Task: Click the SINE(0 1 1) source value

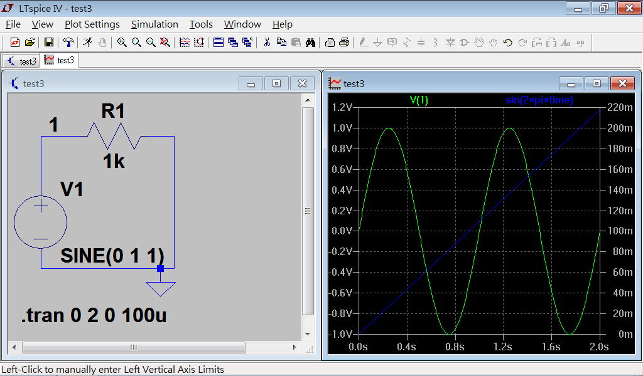Action: click(x=112, y=256)
